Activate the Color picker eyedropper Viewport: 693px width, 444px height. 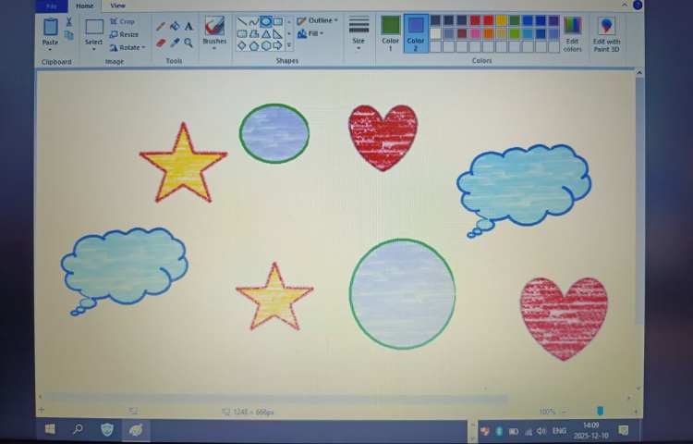(x=175, y=42)
